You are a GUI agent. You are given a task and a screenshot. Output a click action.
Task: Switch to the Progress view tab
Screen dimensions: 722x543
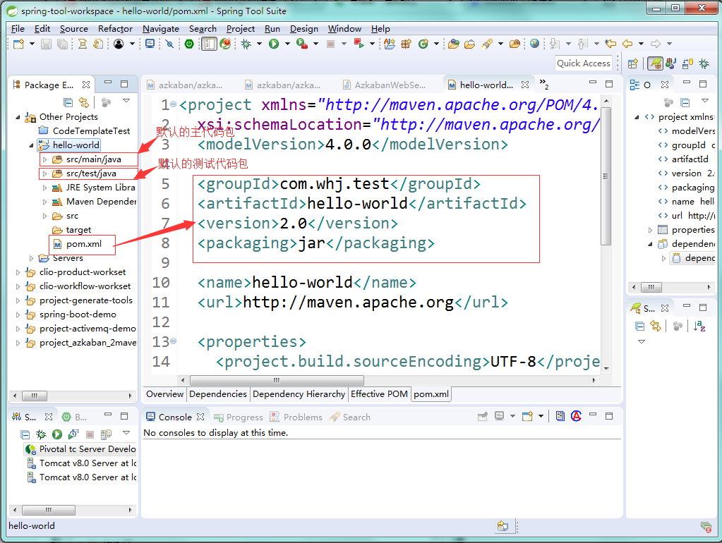pyautogui.click(x=239, y=417)
